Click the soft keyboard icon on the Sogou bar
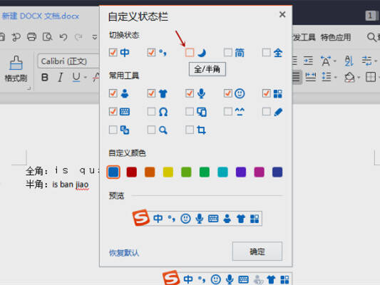 (x=243, y=280)
